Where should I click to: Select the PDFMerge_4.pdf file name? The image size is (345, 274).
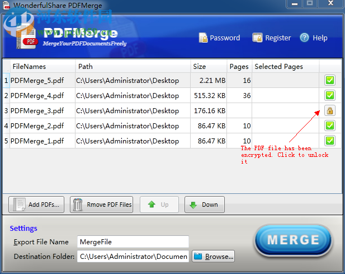[37, 96]
